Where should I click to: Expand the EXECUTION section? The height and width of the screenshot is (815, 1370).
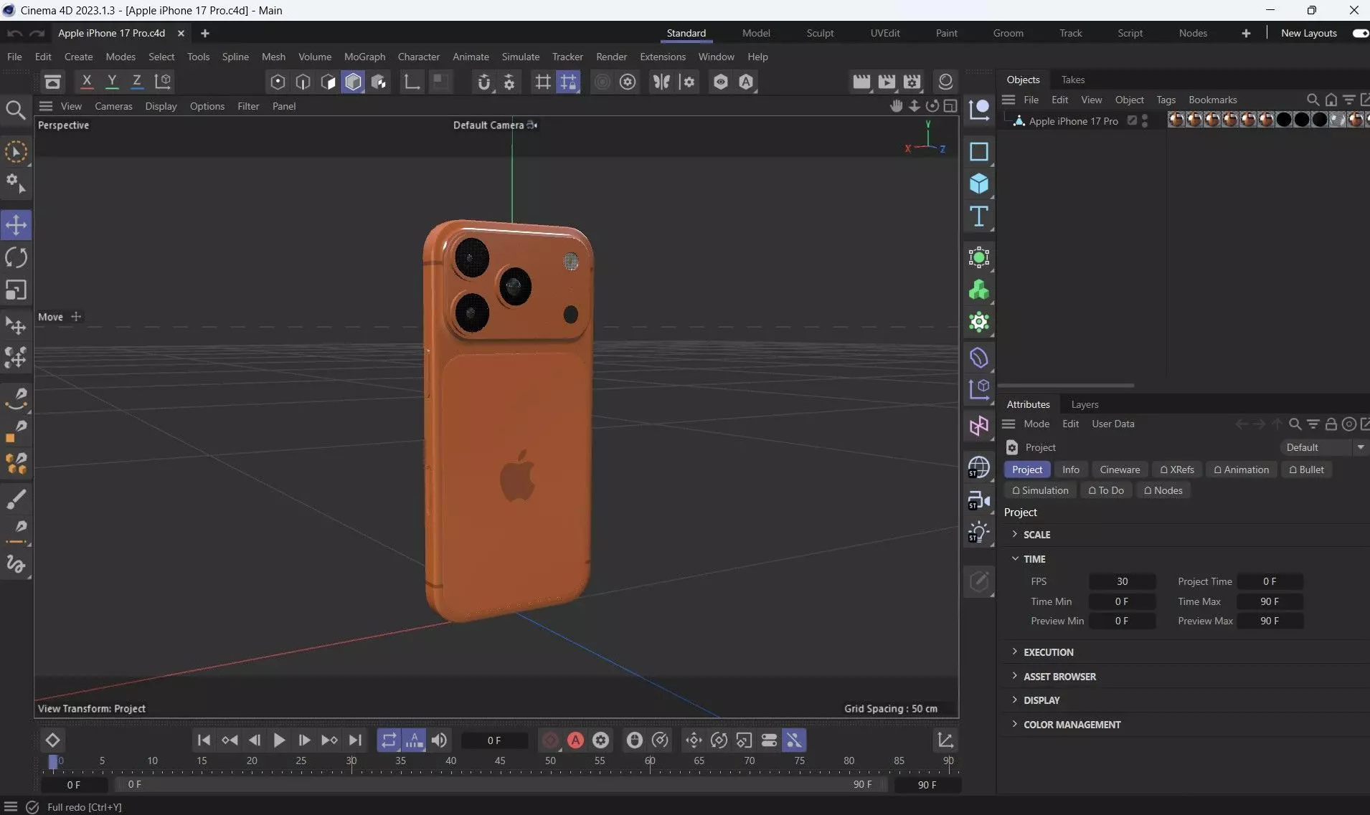[1015, 652]
